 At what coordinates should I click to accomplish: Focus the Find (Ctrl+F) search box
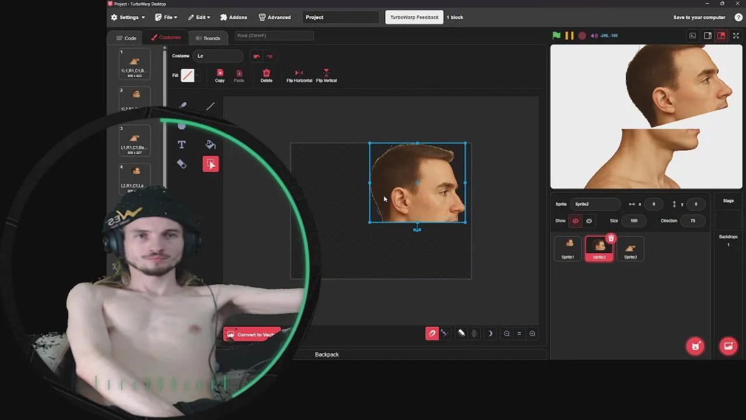[x=274, y=36]
